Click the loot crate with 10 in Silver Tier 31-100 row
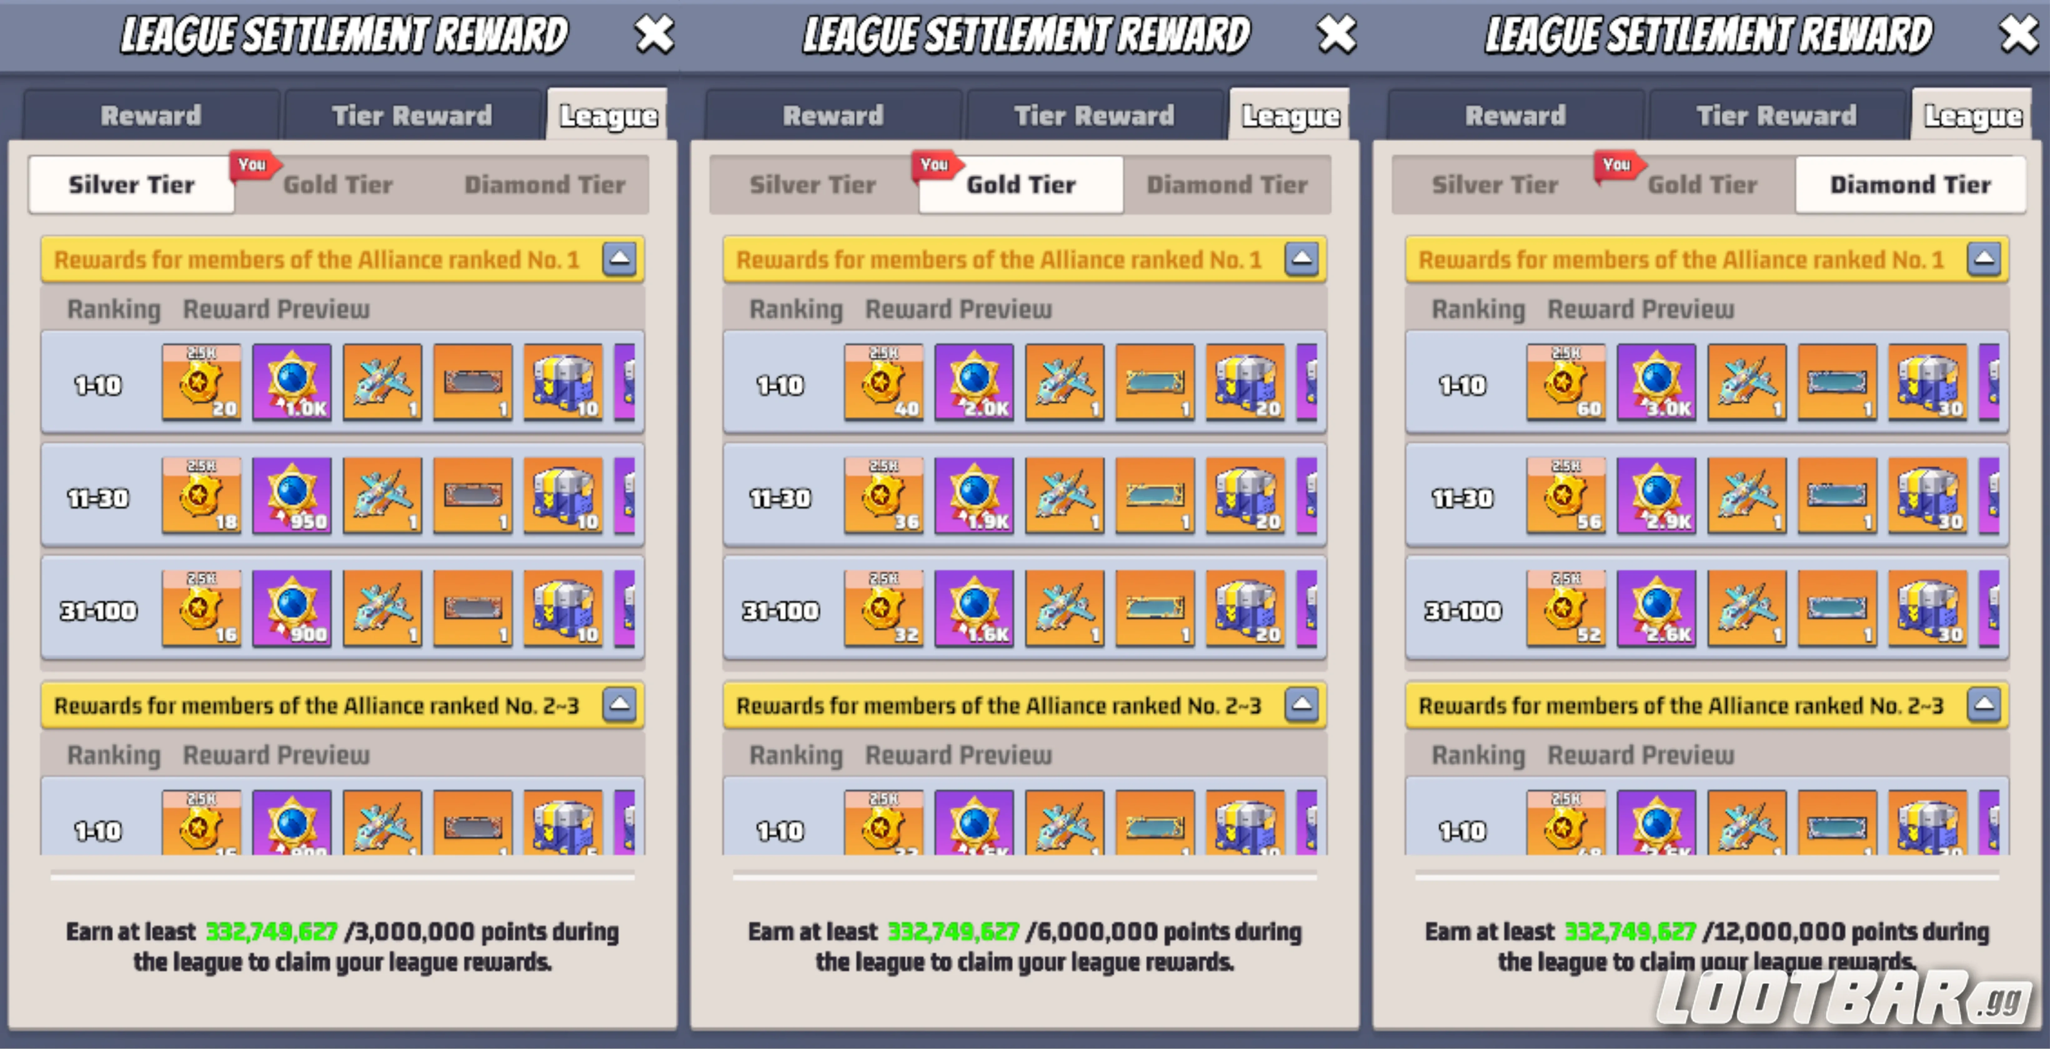 point(563,608)
